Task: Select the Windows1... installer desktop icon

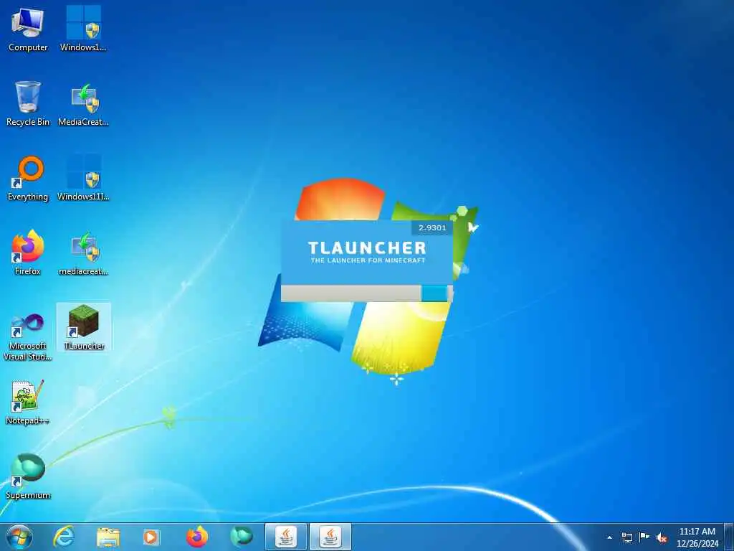Action: click(83, 29)
